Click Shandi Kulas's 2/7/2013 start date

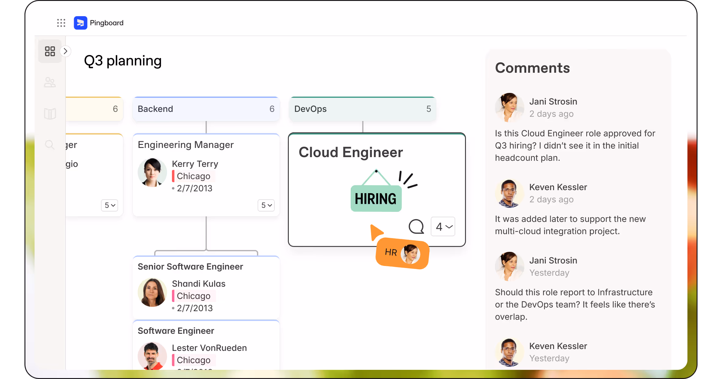[x=195, y=308]
